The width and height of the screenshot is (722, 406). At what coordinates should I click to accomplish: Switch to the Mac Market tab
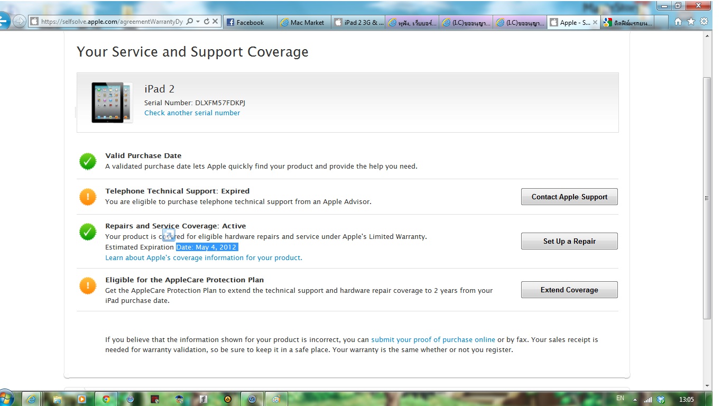point(304,22)
